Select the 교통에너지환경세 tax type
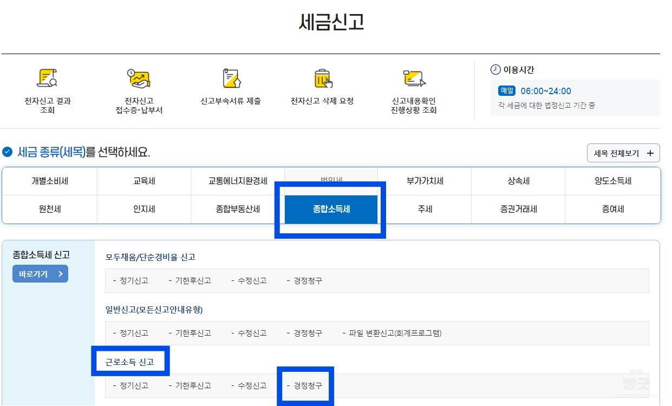The width and height of the screenshot is (672, 406). coord(237,181)
